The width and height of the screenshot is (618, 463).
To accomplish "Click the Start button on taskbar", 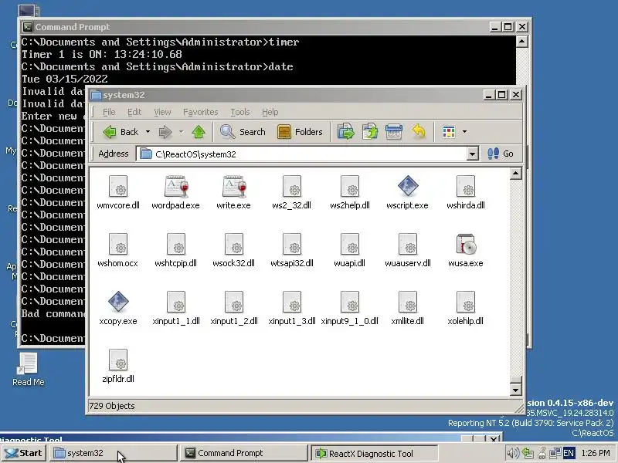I will click(24, 453).
